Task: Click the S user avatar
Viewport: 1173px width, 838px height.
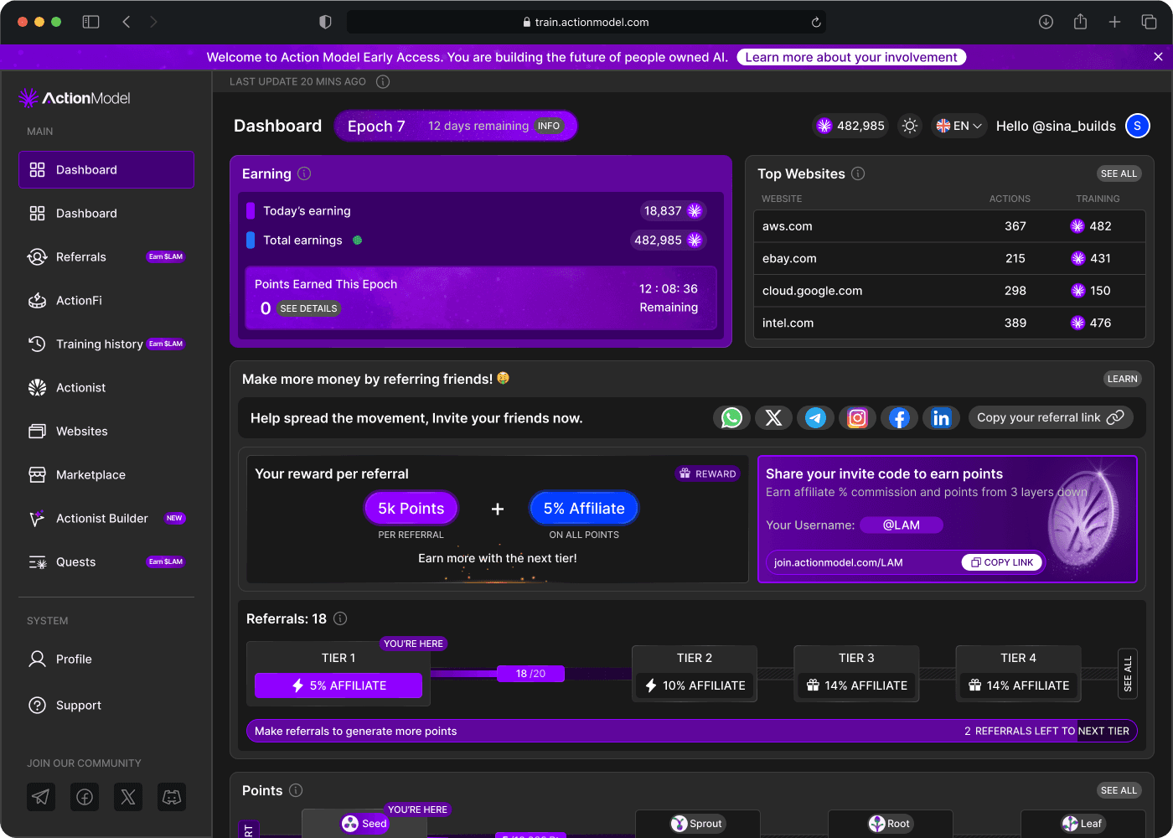Action: (x=1137, y=126)
